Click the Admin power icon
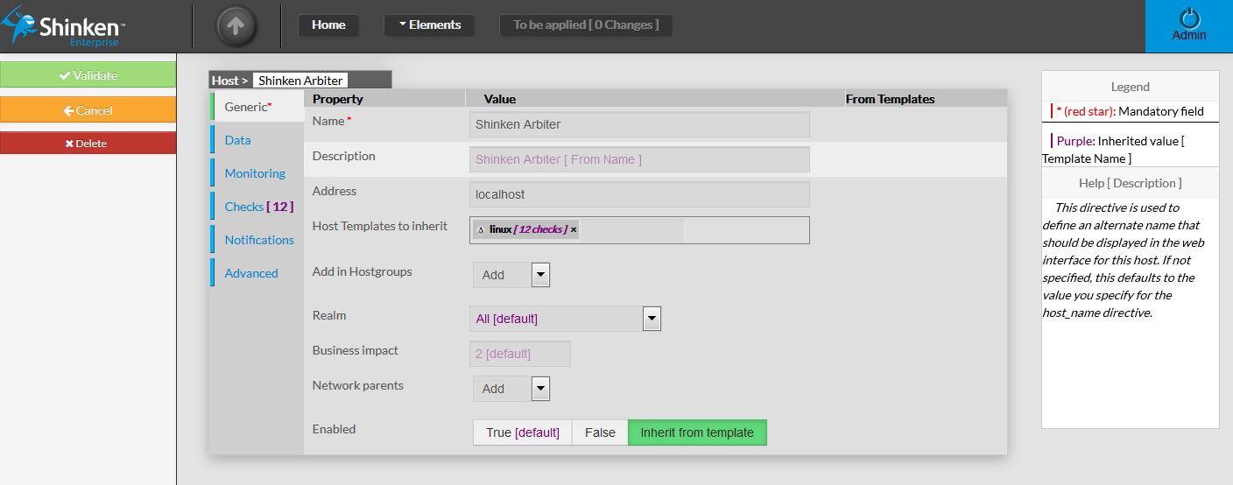 tap(1188, 19)
